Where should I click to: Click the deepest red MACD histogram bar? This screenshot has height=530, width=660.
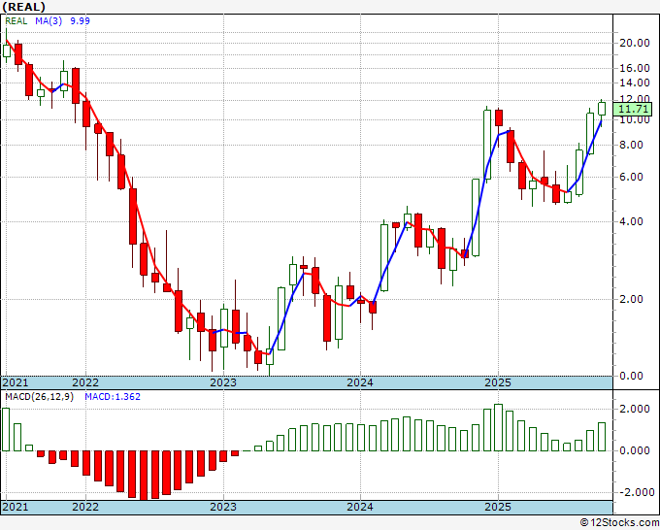[144, 476]
